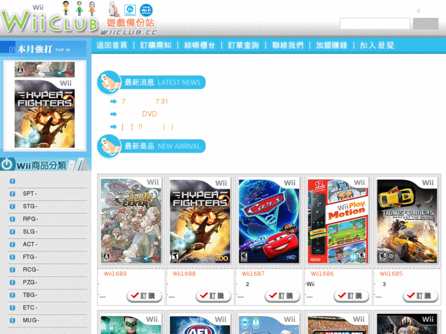Click the Wii1689 product link
Screen dimensions: 446x334
pyautogui.click(x=115, y=274)
